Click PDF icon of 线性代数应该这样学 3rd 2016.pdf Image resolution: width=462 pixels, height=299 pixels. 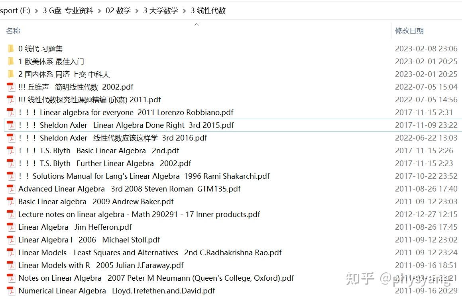point(11,138)
